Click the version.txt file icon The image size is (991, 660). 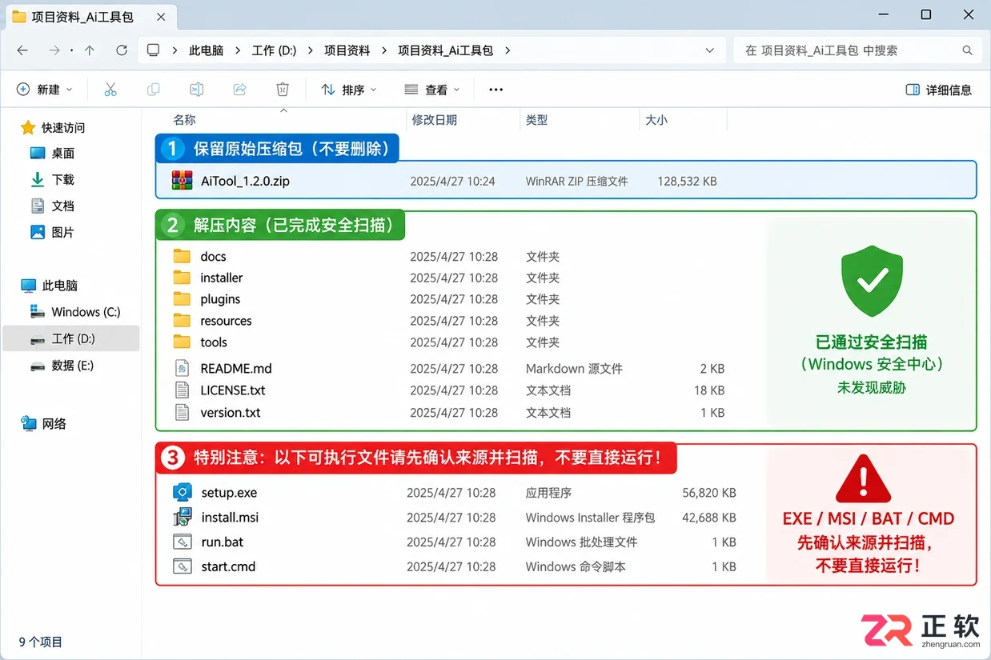coord(183,413)
